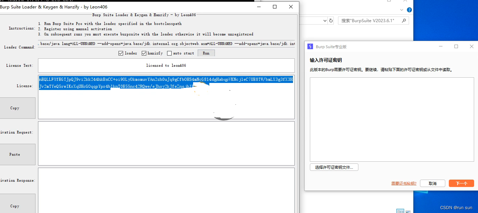Screen dimensions: 478x213
Task: Switch Explorer to details view icon
Action: click(400, 211)
